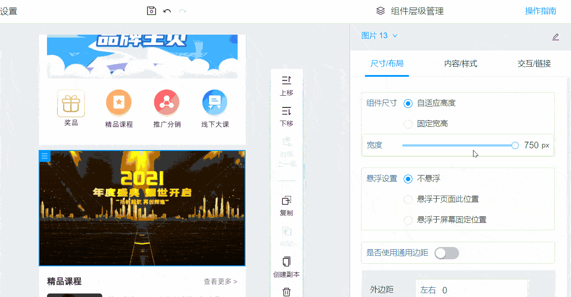Click the 750 width value

(x=531, y=145)
